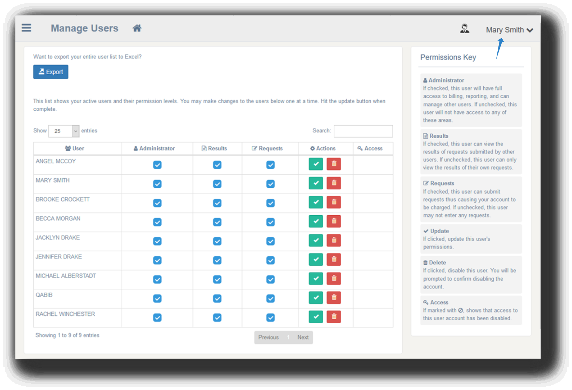Uncheck Administrator for Angel McCoy
The image size is (572, 390).
(x=157, y=165)
